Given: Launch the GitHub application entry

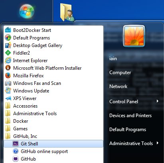Looking at the screenshot, I should [28, 159].
